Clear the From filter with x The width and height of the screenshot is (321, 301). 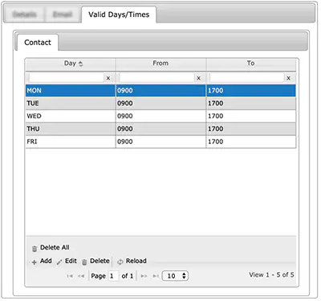(199, 78)
